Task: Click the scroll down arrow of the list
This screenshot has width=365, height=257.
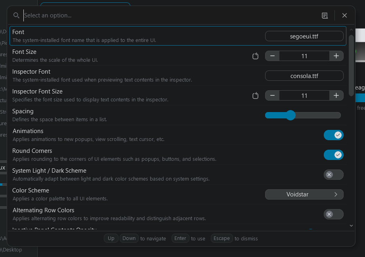Action: [351, 225]
